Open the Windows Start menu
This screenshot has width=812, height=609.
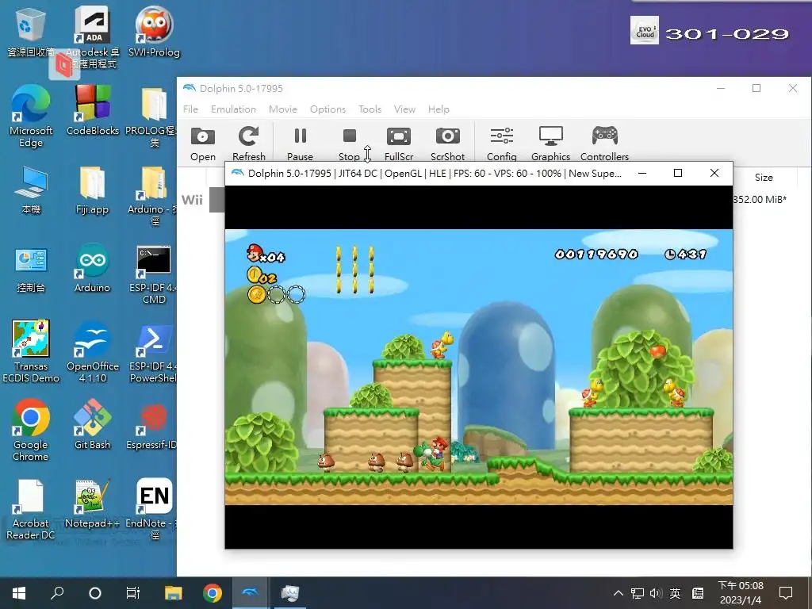(x=19, y=592)
